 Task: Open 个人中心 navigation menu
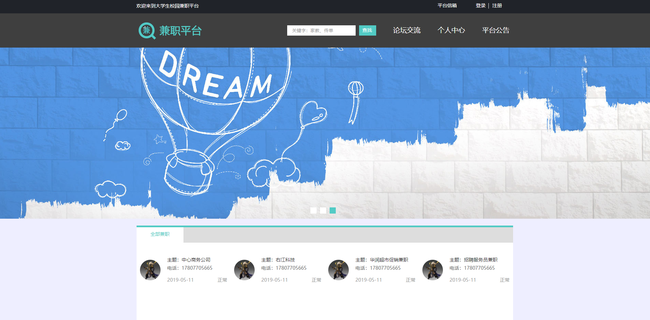click(x=451, y=30)
